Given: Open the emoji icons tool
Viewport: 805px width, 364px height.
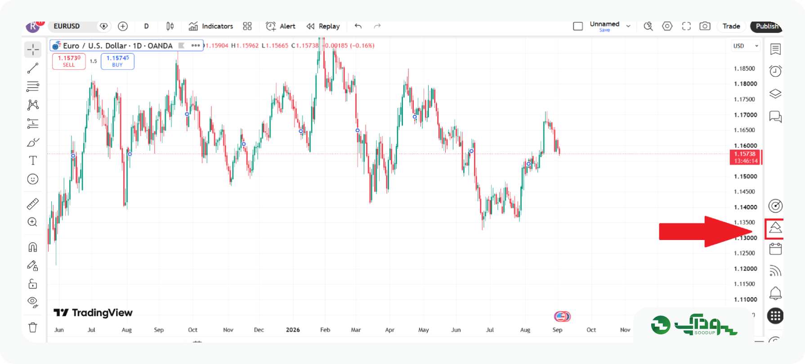Looking at the screenshot, I should click(33, 179).
